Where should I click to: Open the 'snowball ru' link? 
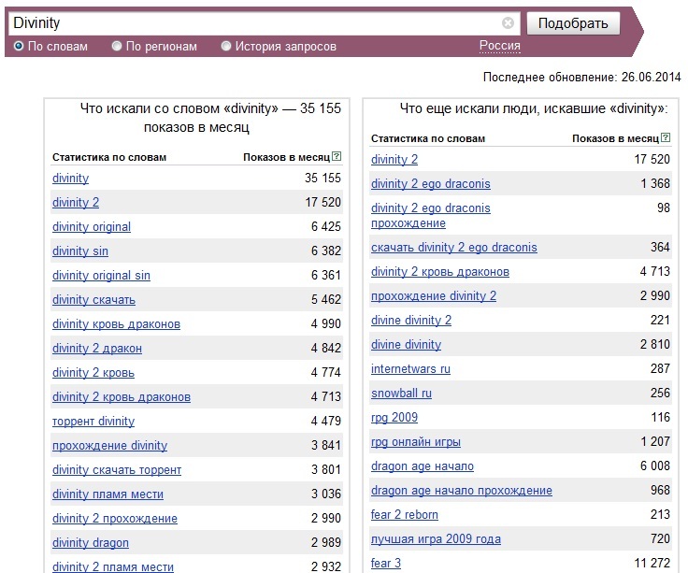click(401, 394)
